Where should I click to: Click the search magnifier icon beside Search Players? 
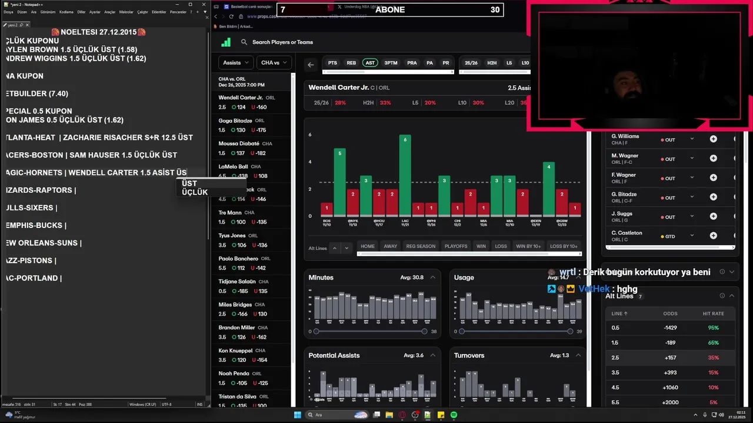tap(244, 42)
